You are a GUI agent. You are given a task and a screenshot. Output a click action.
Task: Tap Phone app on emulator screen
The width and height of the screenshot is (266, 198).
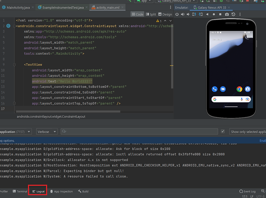[214, 89]
